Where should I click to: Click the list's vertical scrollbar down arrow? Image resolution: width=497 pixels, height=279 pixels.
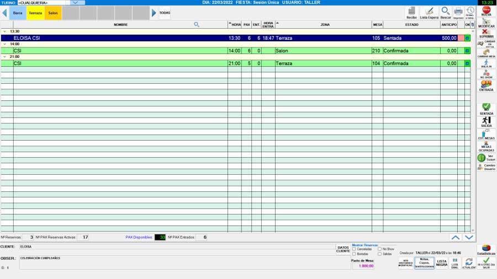point(473,230)
